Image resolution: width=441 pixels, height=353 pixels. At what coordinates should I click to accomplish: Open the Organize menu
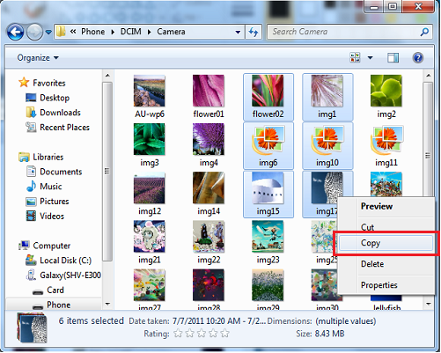pyautogui.click(x=38, y=58)
